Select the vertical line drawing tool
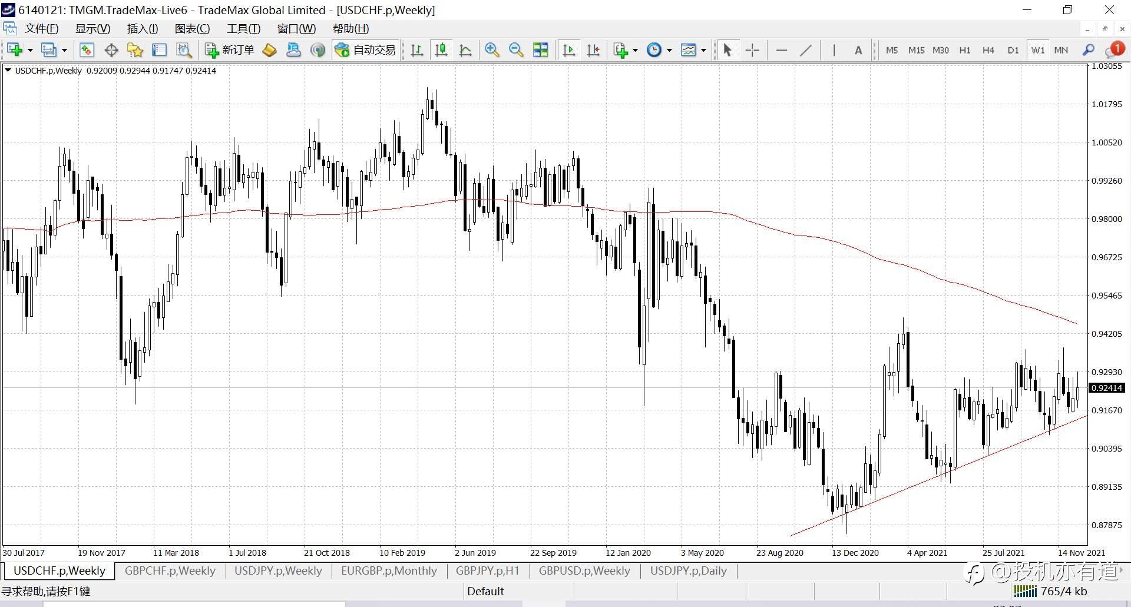This screenshot has height=607, width=1131. coord(834,50)
